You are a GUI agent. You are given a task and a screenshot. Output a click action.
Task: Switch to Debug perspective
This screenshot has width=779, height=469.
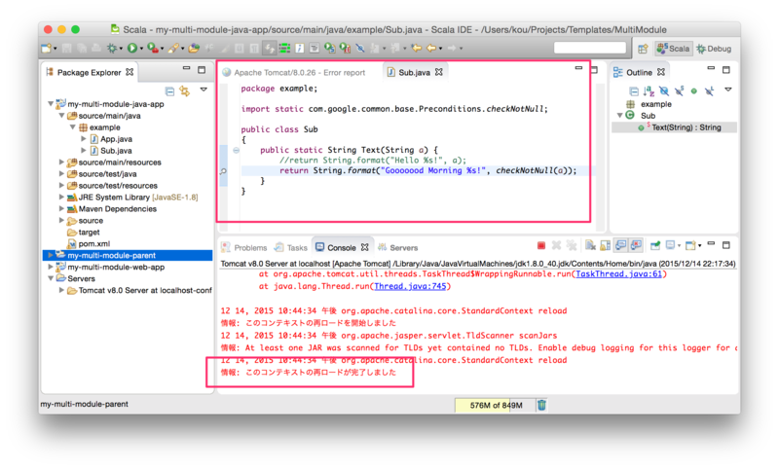[714, 49]
